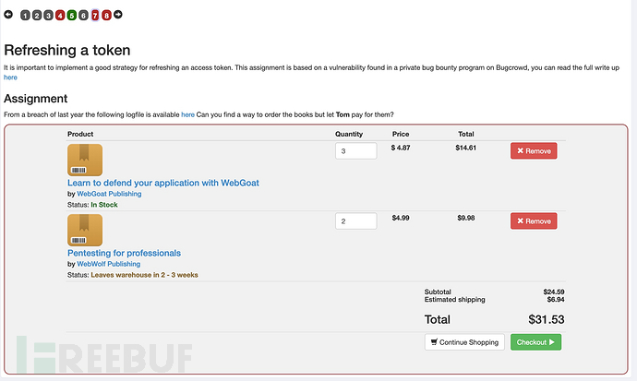
Task: Switch to lesson page 6
Action: click(83, 15)
